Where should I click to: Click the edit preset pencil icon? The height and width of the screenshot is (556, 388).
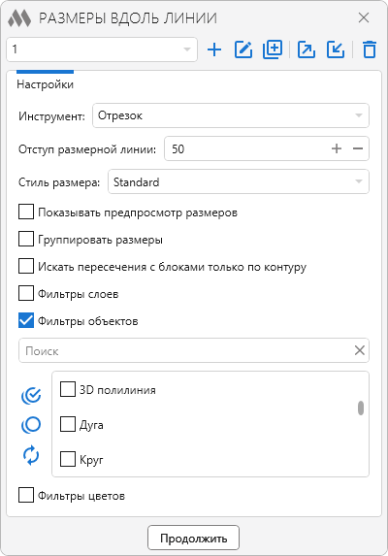243,49
